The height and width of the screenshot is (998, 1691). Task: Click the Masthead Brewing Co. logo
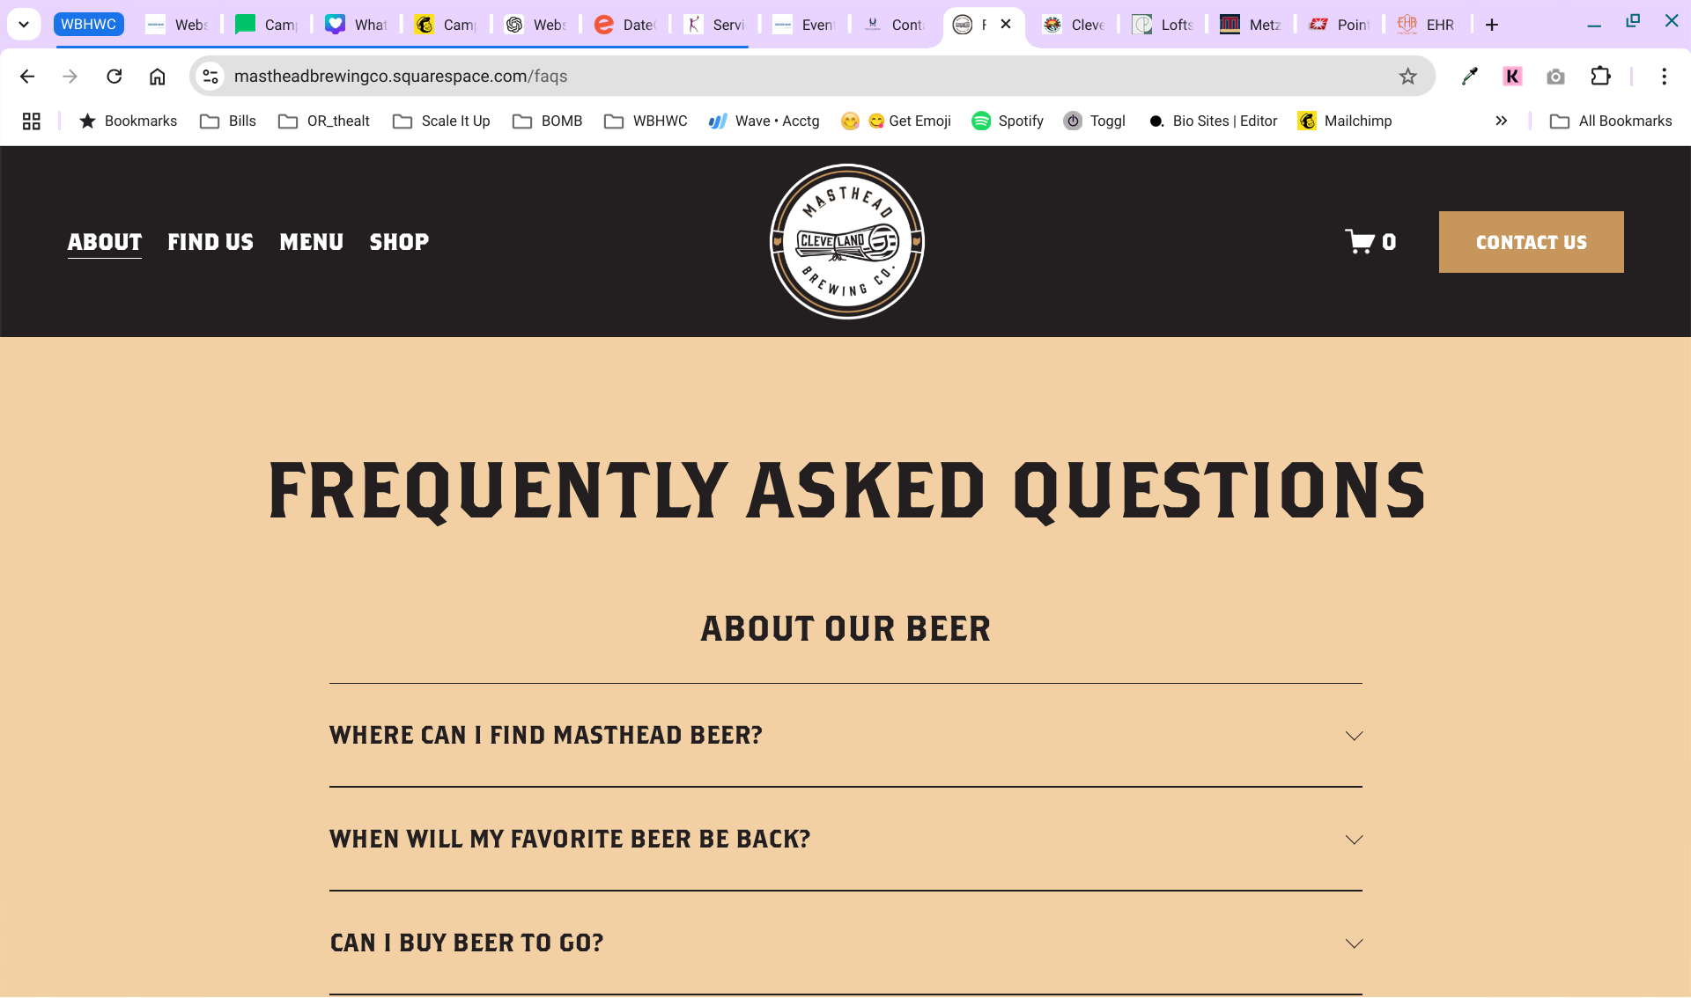[x=846, y=242]
